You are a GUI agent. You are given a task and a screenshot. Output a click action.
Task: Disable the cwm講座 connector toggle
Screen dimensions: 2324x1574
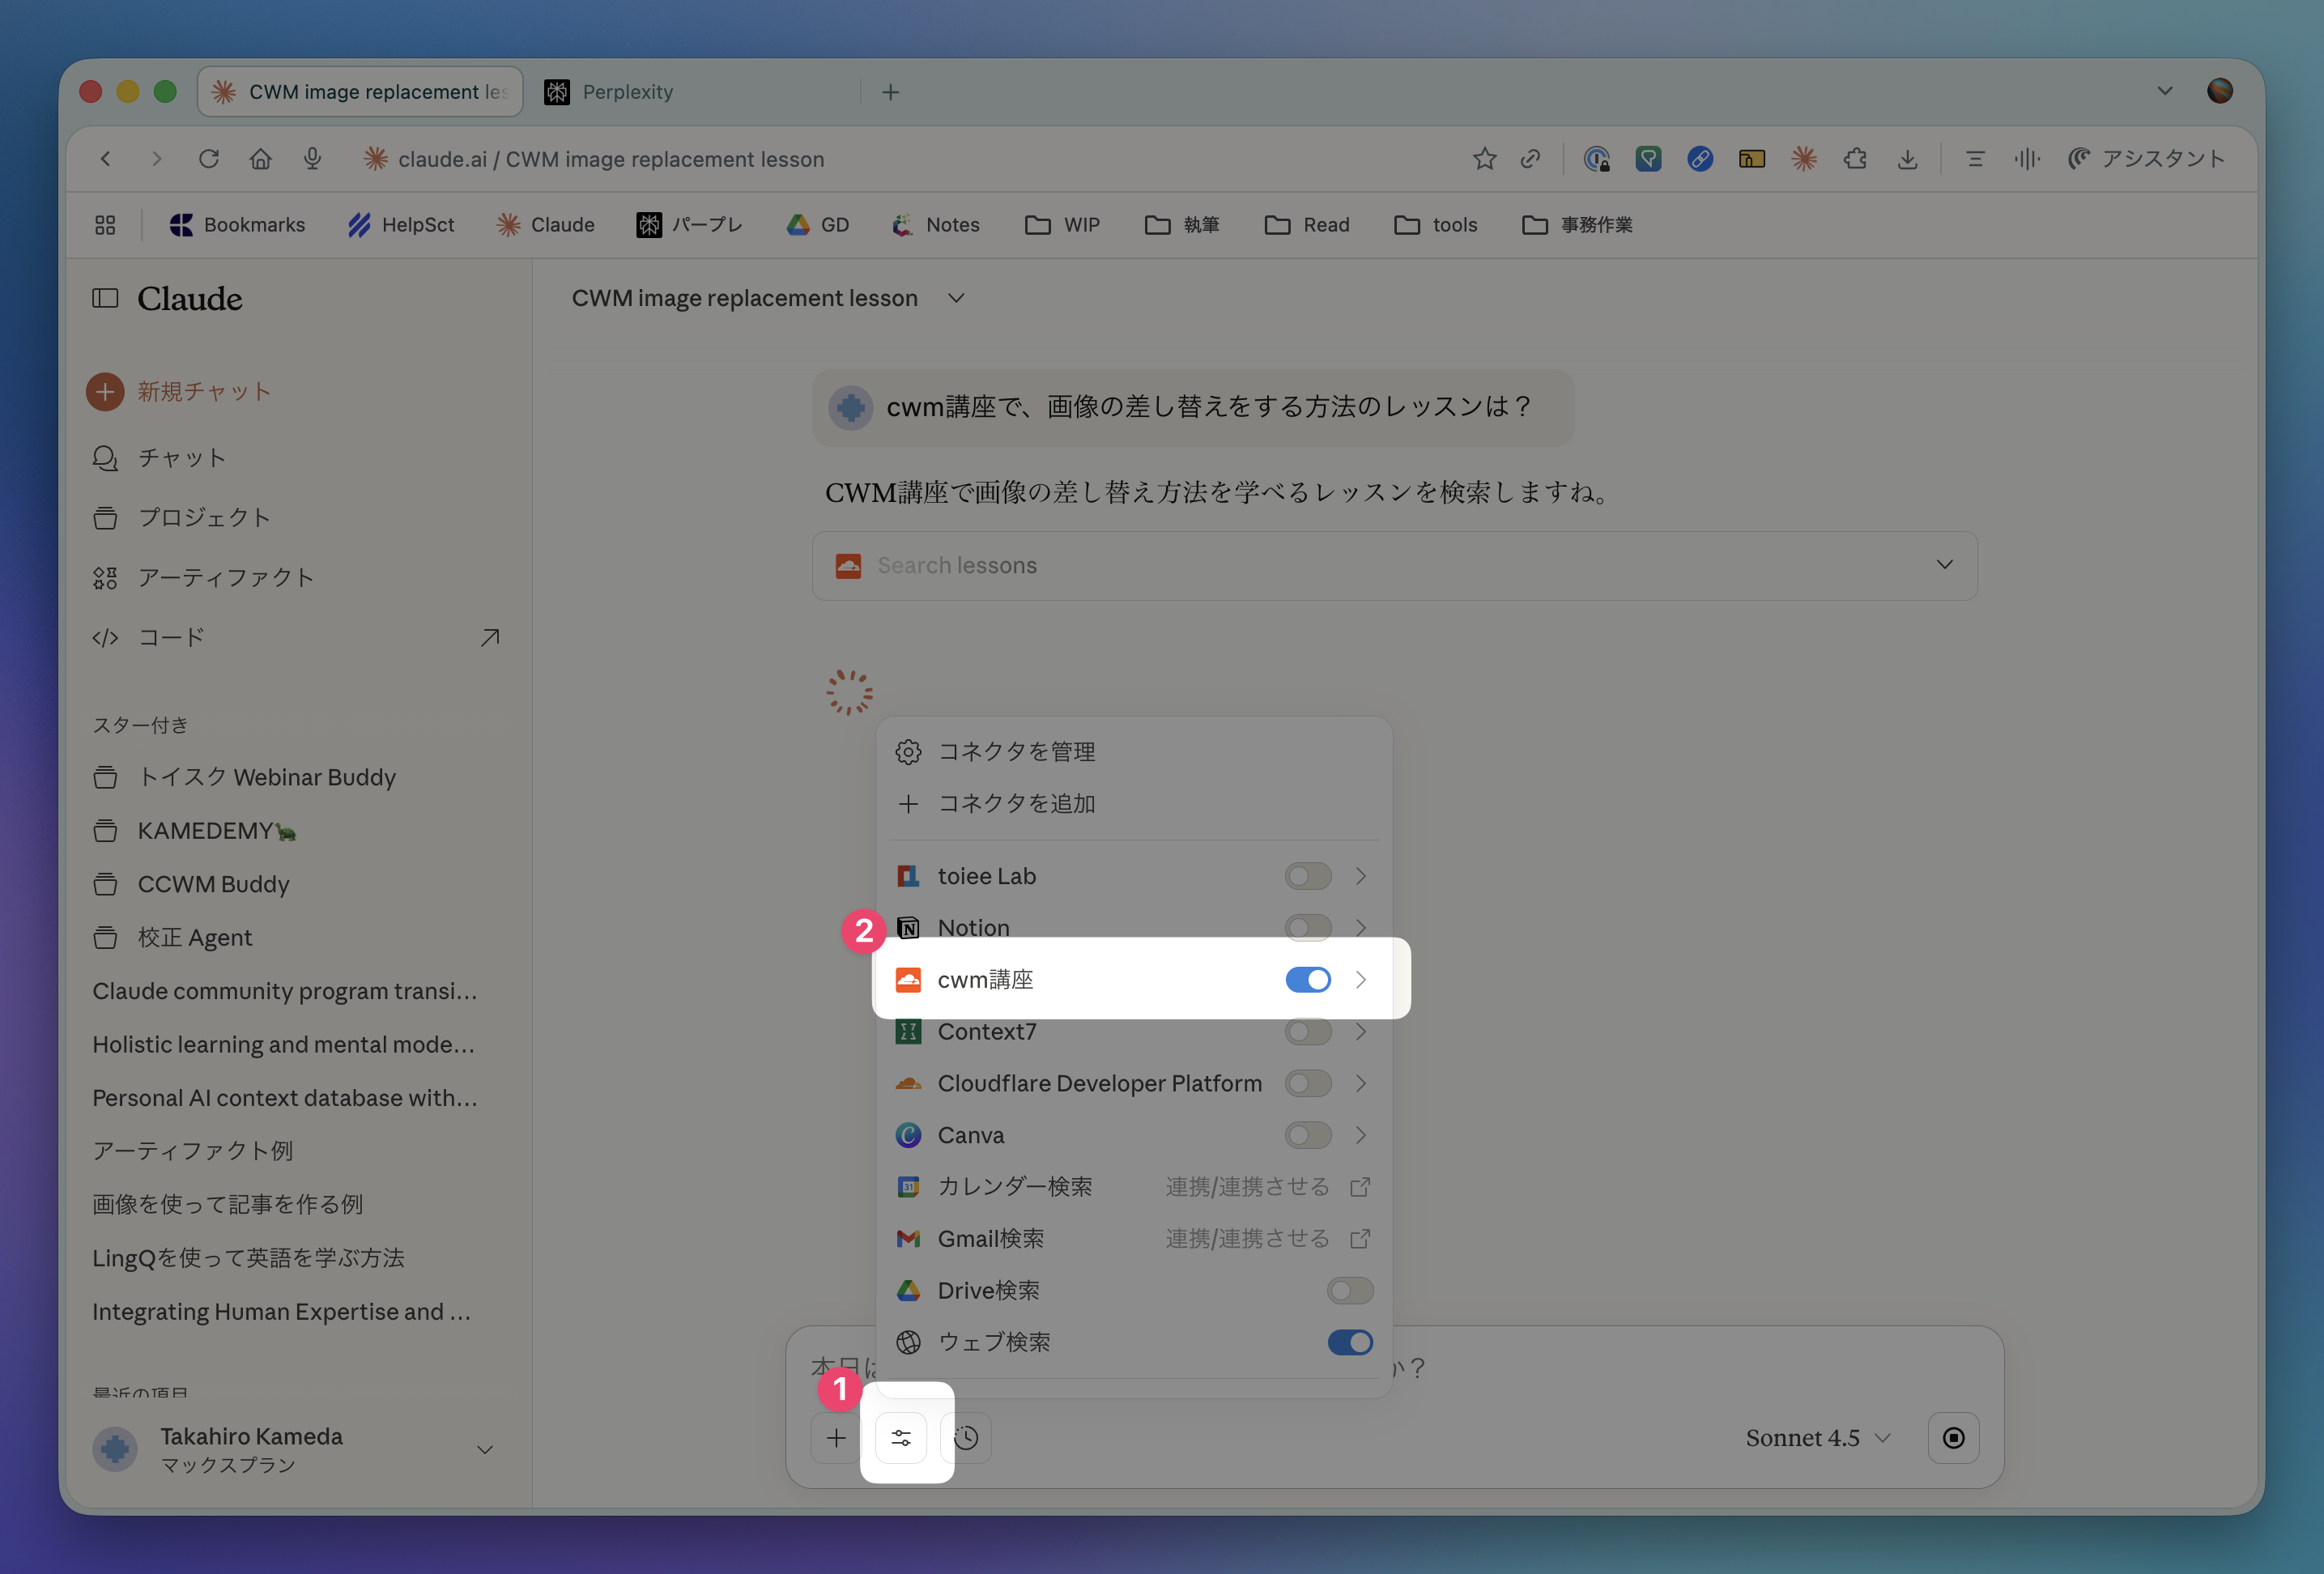[1307, 980]
